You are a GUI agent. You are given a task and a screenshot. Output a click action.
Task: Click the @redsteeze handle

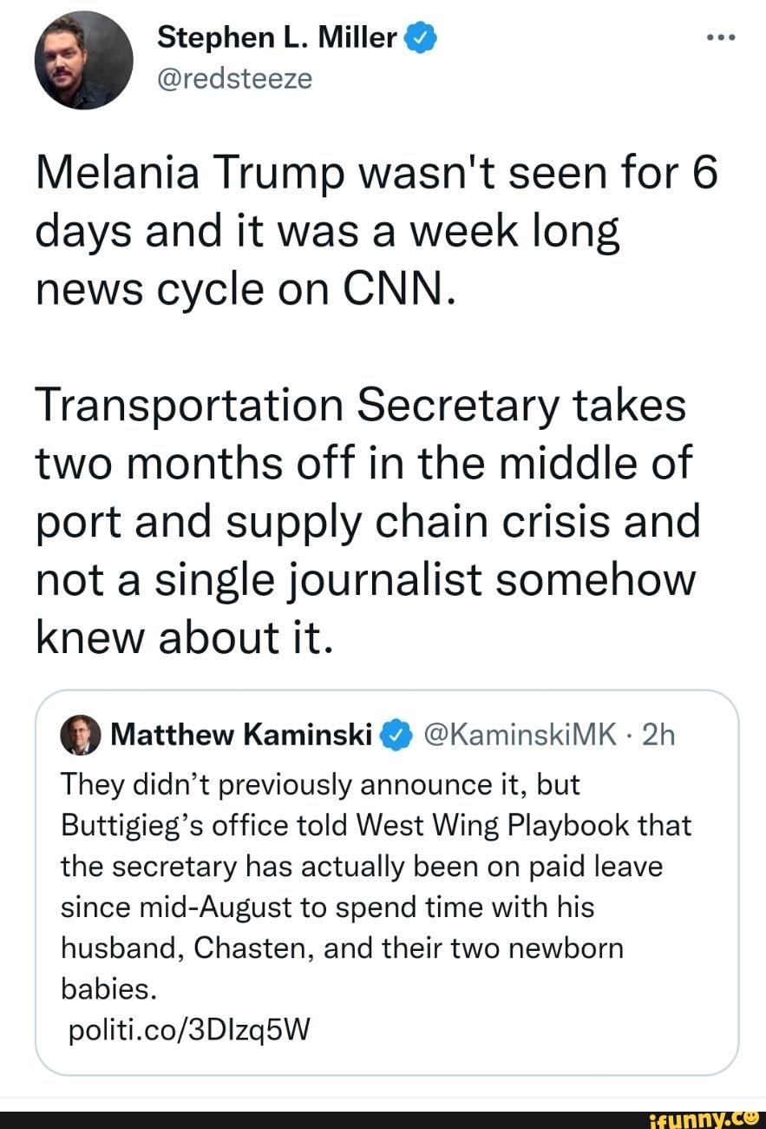click(x=234, y=78)
